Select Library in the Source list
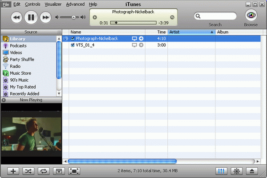 point(28,39)
